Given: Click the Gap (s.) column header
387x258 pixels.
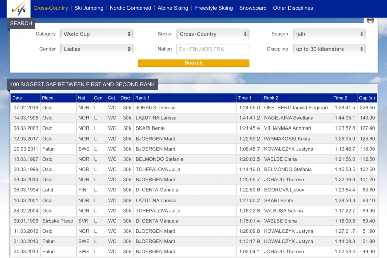Looking at the screenshot, I should (x=366, y=98).
